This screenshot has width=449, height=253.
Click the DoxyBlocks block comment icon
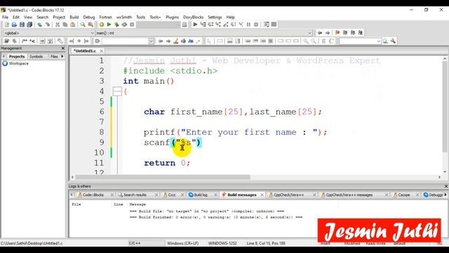tap(25, 41)
